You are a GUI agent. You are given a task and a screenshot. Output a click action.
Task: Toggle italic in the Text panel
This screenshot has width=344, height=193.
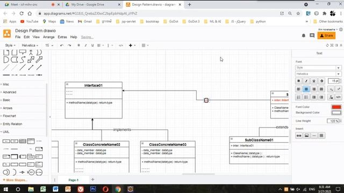point(306,81)
